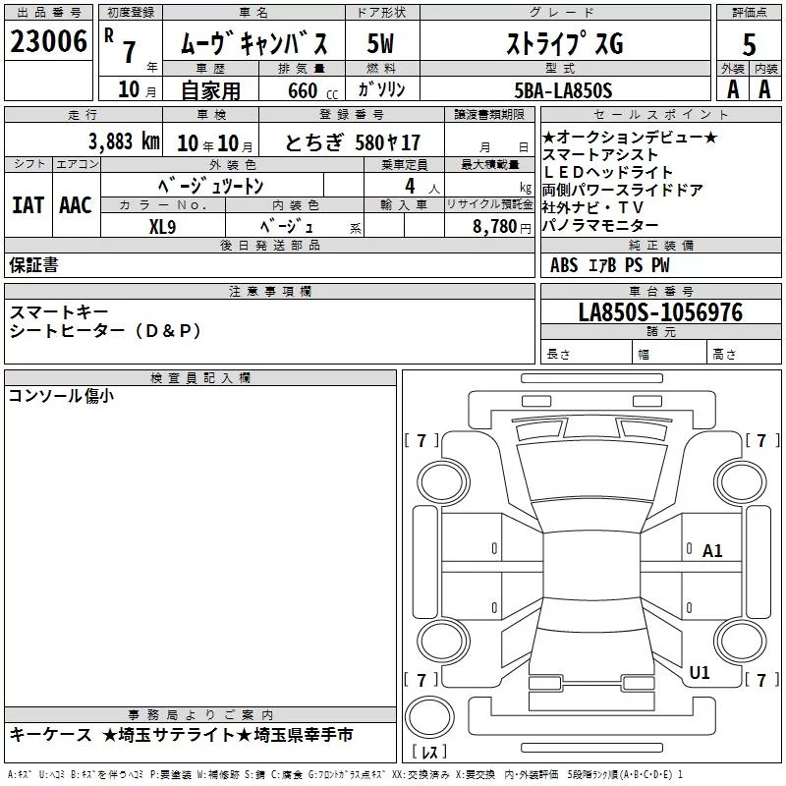Click the registration number とちぎ 580 field

352,142
